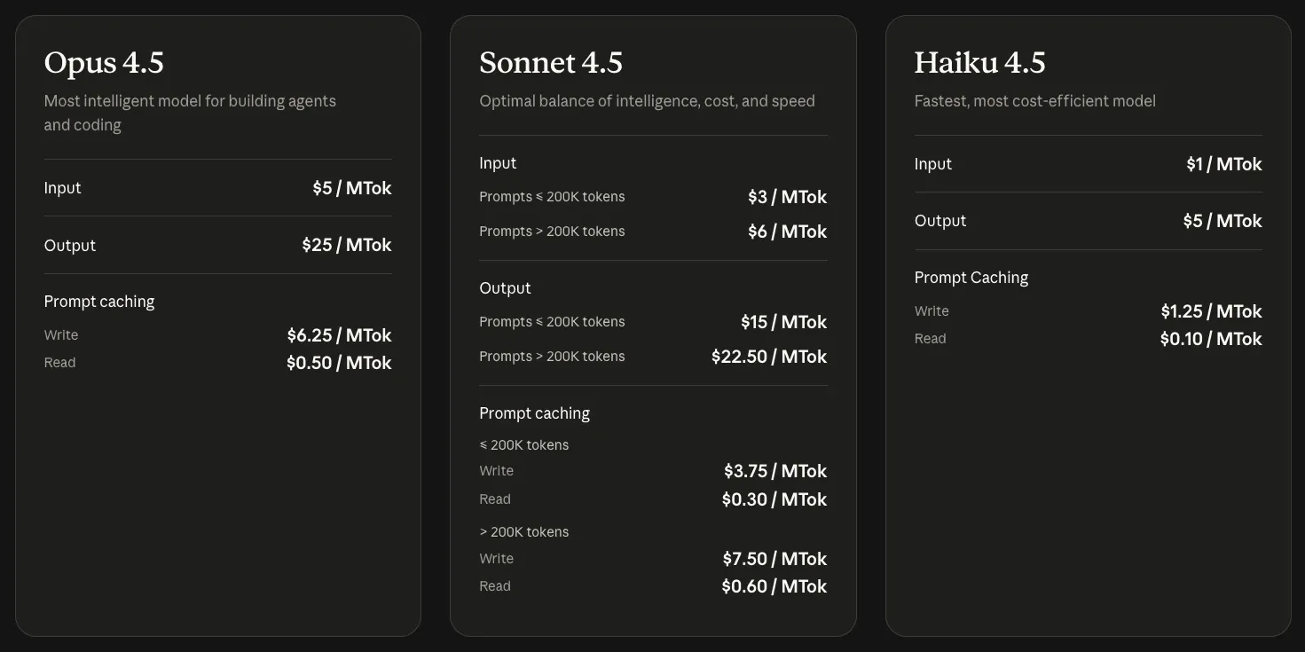Viewport: 1305px width, 652px height.
Task: Select Opus output price $25 / MTok
Action: (x=346, y=245)
